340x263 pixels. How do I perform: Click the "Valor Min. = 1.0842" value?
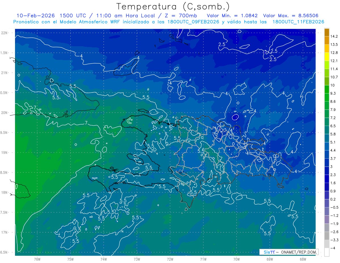click(233, 15)
